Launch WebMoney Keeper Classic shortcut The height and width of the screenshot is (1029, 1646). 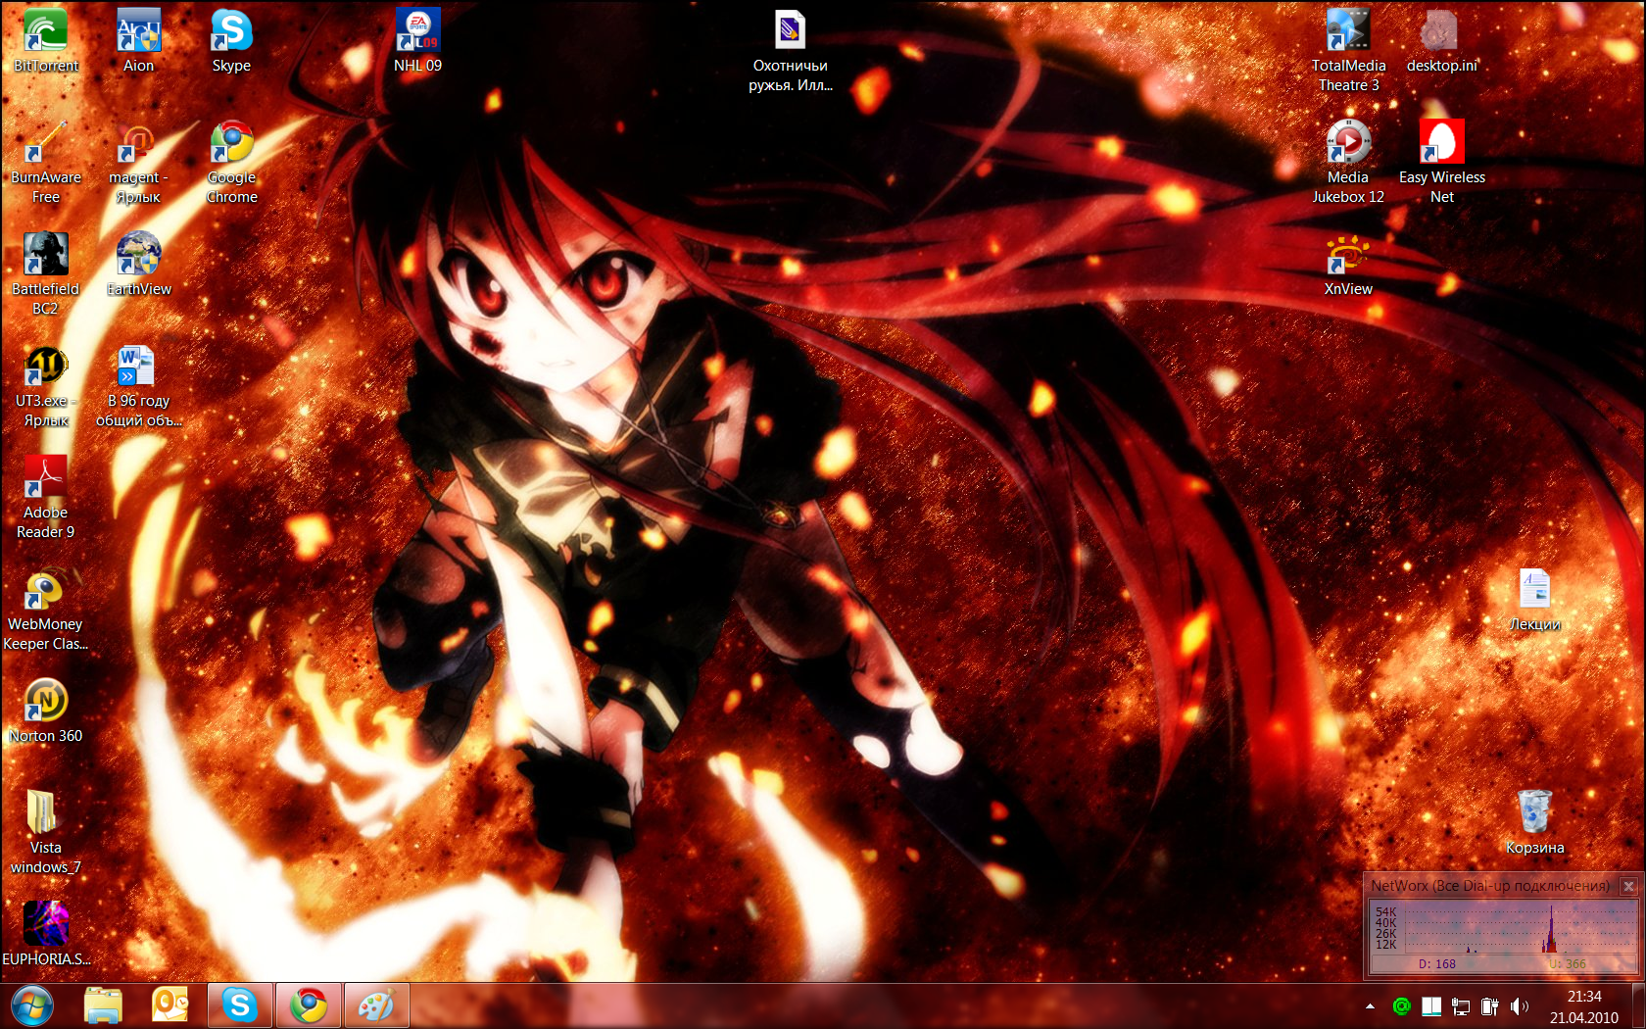click(46, 610)
